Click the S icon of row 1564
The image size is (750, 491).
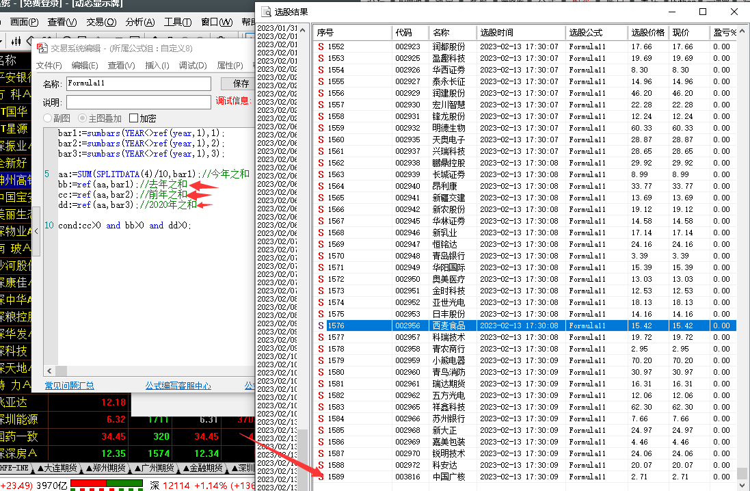[321, 186]
